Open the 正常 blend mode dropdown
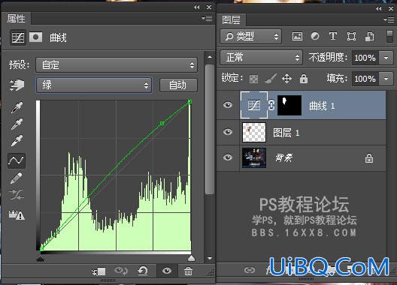This screenshot has height=285, width=397. tap(262, 58)
